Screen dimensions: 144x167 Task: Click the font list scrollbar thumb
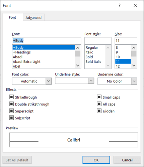pyautogui.click(x=78, y=54)
